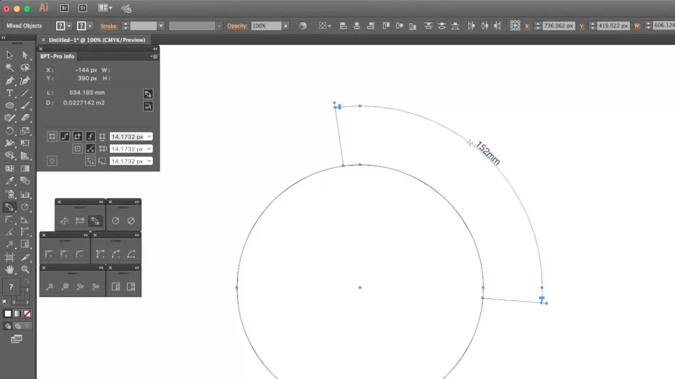Apply the Gradient swatch
This screenshot has width=675, height=379.
point(17,314)
